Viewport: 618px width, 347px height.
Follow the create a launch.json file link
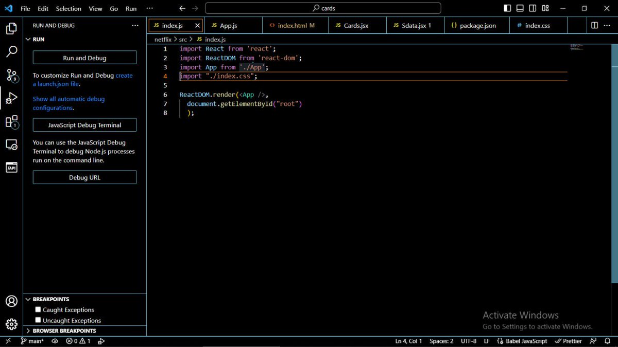[82, 79]
